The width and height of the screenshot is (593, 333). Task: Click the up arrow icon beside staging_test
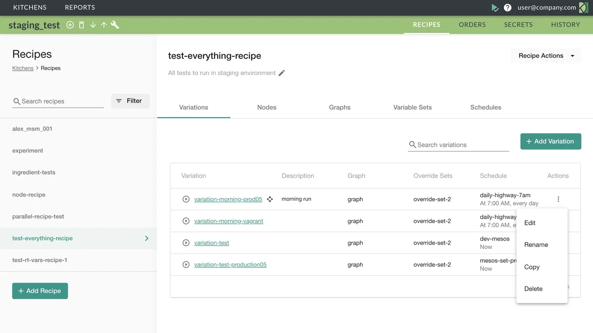[104, 25]
